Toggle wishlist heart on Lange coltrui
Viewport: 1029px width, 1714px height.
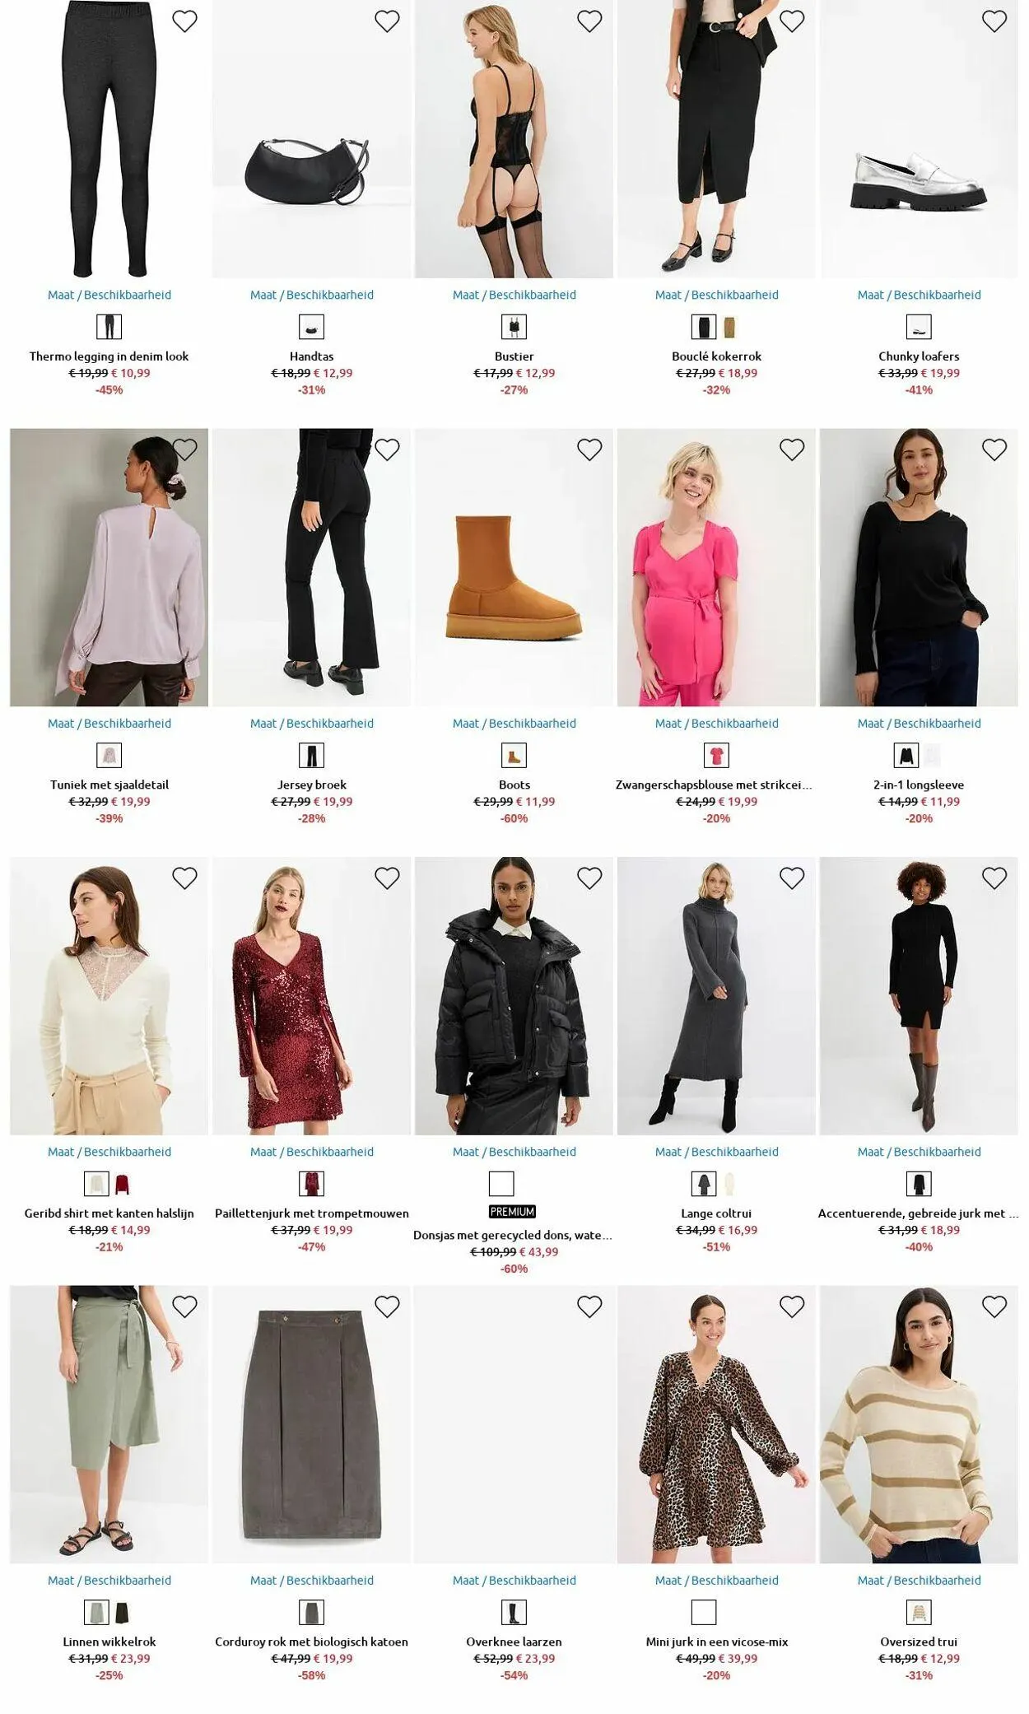[792, 878]
